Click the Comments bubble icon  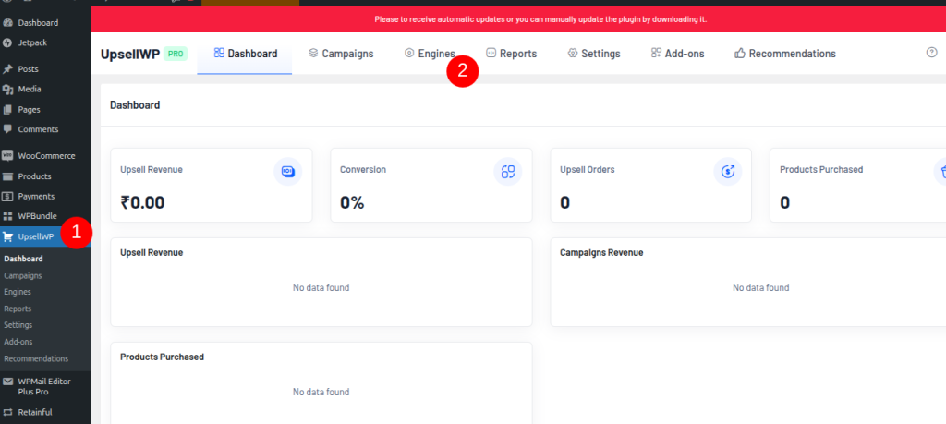coord(7,129)
